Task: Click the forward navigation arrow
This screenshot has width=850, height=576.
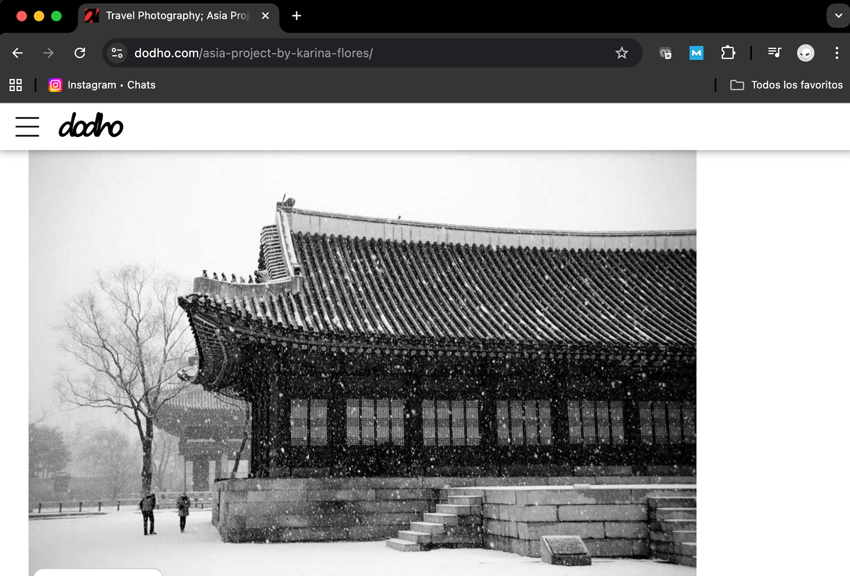Action: pos(48,53)
